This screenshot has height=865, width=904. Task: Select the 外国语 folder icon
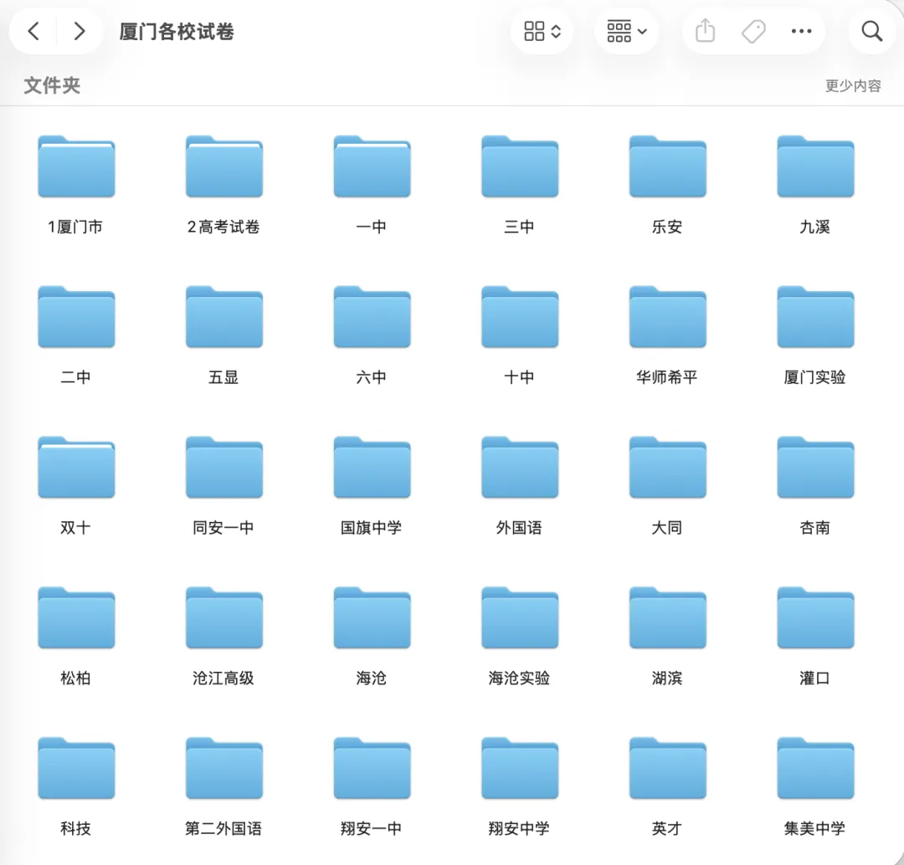[520, 468]
